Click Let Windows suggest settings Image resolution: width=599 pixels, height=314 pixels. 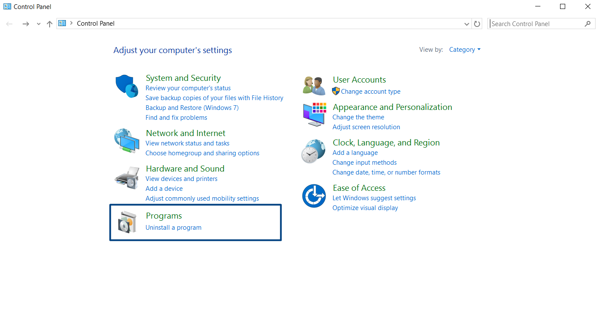[374, 198]
